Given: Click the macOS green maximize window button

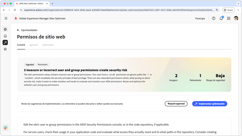Looking at the screenshot, I should click(11, 4).
